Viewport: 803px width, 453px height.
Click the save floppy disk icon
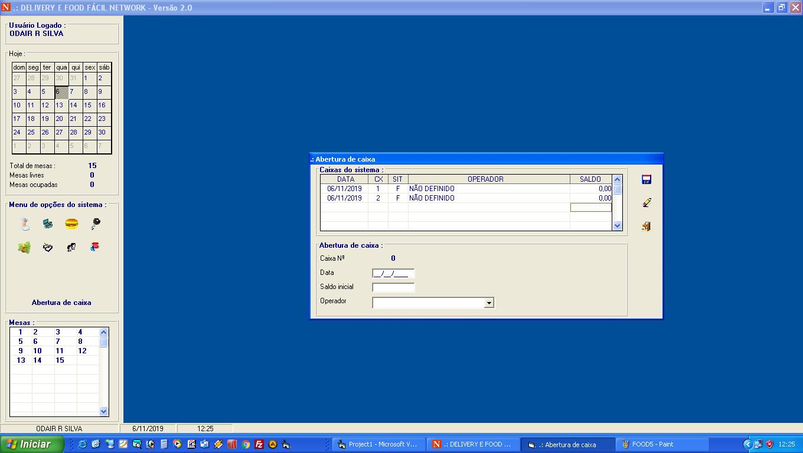point(646,180)
